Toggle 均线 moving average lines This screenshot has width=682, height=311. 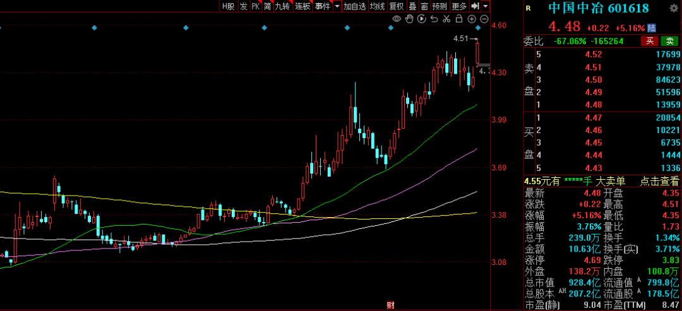[378, 6]
